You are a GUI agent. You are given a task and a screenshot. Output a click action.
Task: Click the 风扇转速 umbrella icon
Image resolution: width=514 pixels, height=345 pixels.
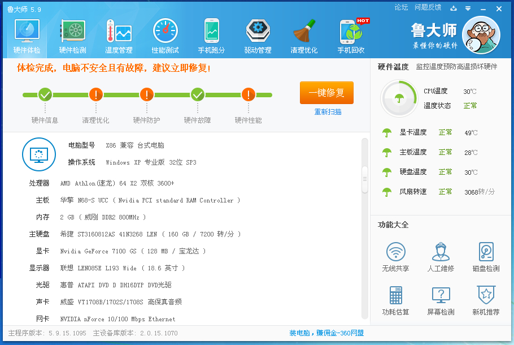(387, 192)
